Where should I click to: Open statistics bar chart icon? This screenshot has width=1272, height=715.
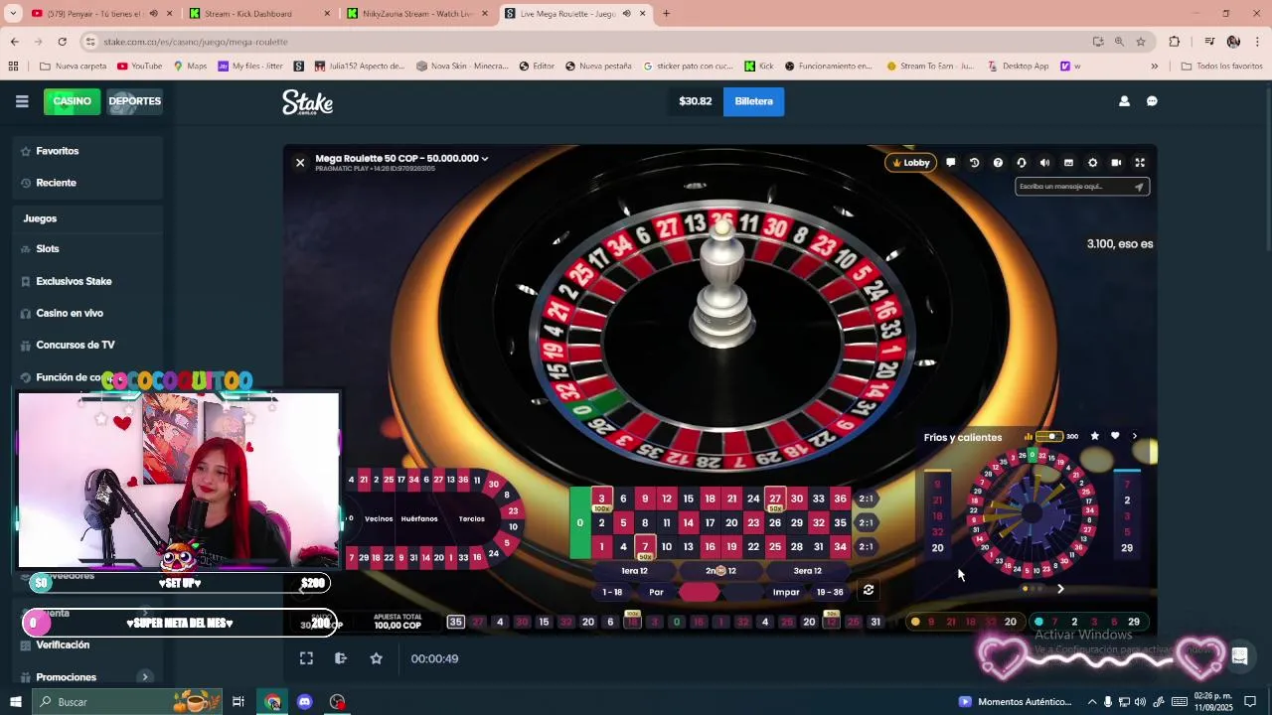click(x=1027, y=437)
